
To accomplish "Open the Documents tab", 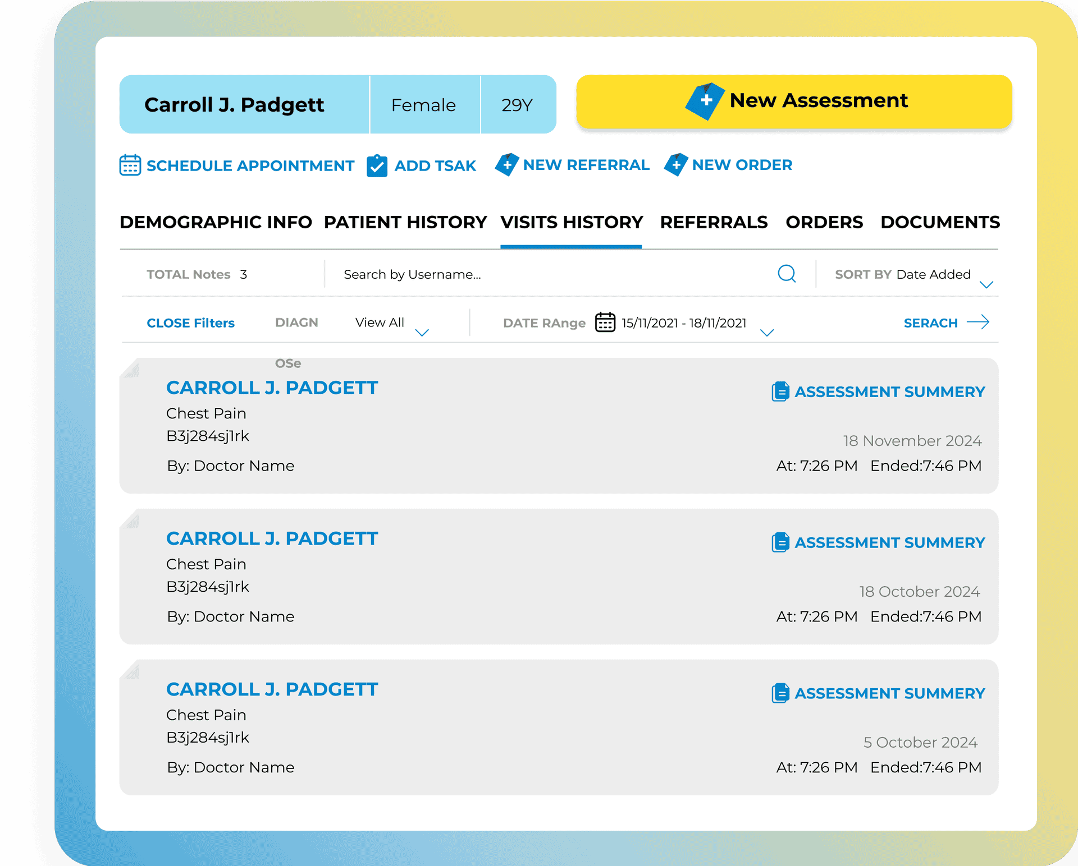I will point(940,222).
